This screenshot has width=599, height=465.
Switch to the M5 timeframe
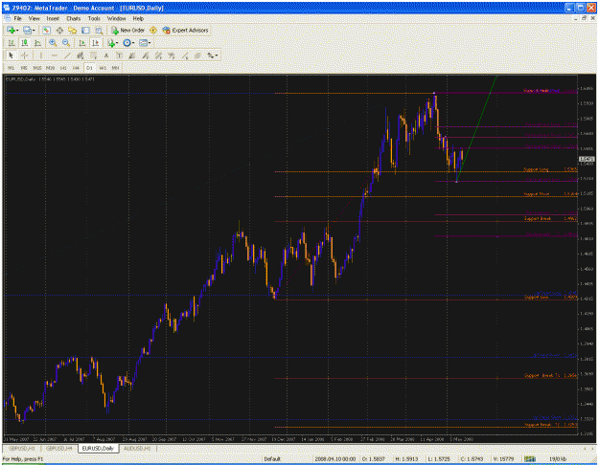[24, 68]
